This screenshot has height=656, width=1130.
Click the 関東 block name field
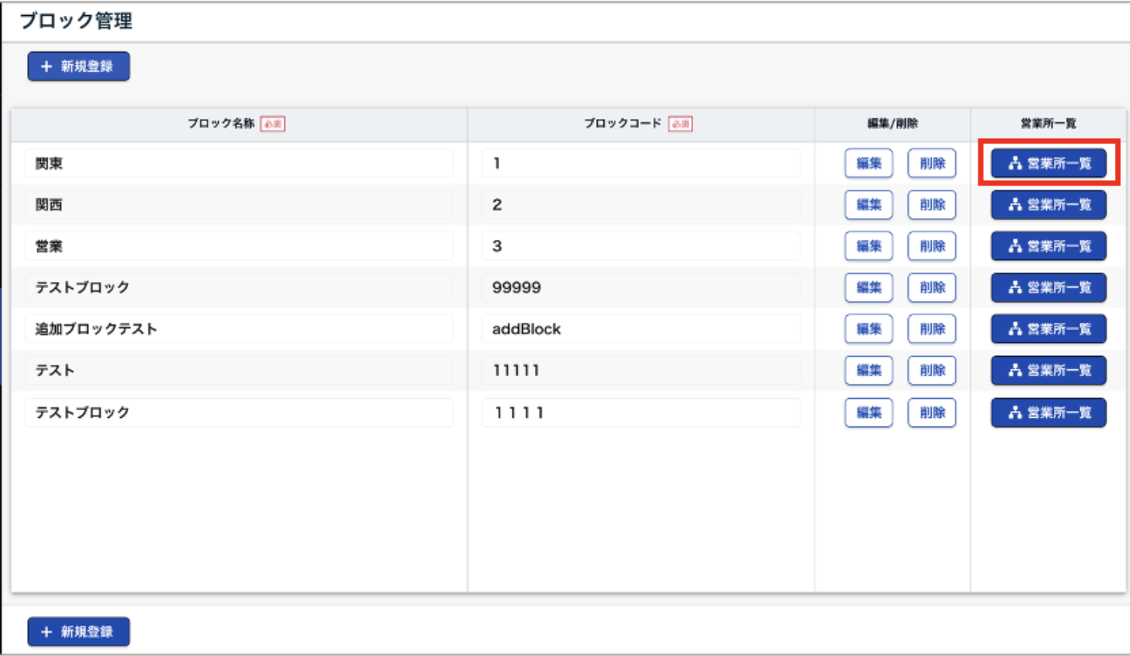click(239, 164)
